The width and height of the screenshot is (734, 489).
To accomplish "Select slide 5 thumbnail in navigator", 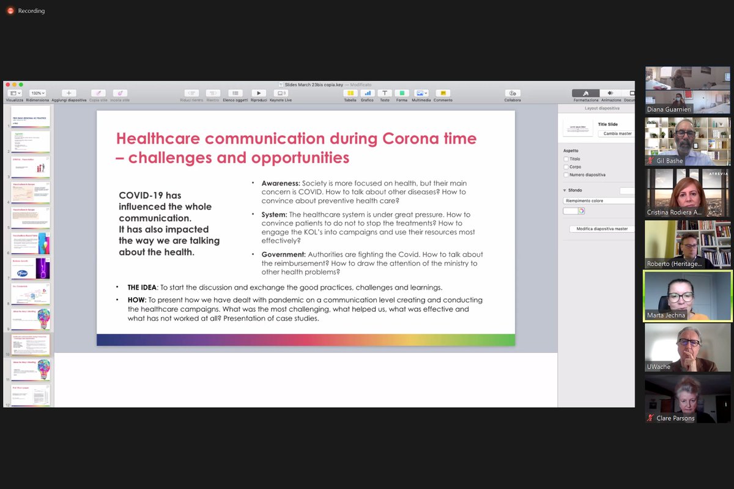I will [x=31, y=218].
